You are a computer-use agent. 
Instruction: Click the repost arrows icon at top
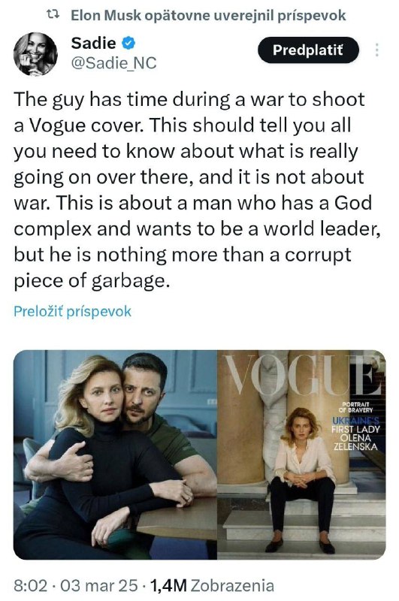[x=53, y=15]
